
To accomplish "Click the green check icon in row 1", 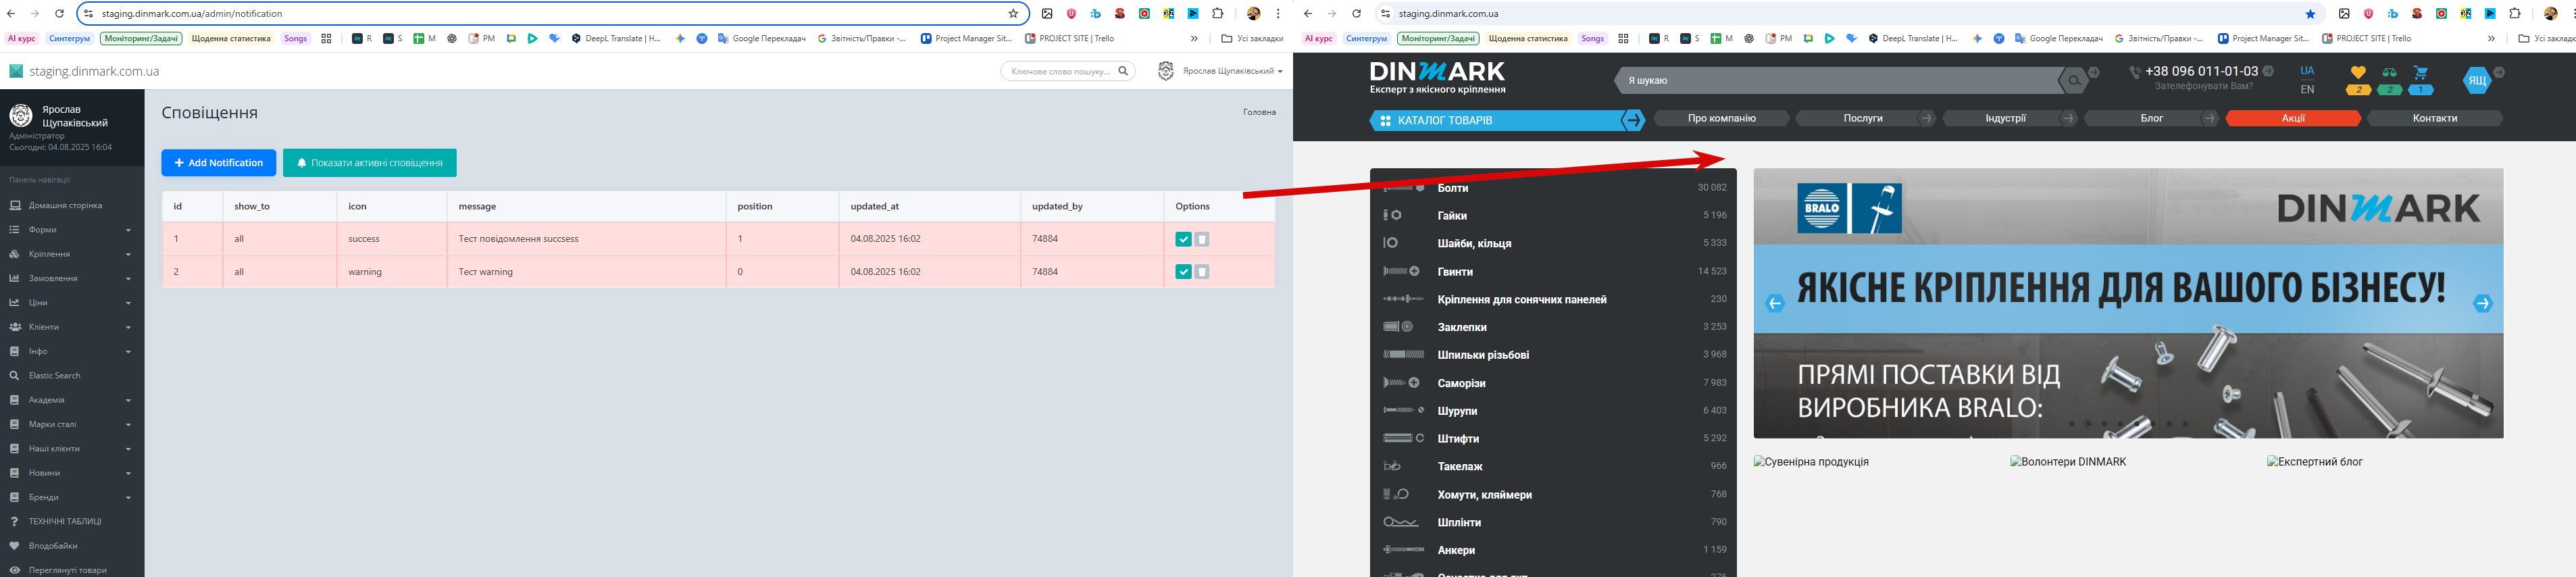I will 1183,239.
